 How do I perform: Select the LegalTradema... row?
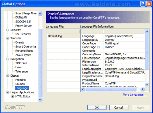(x=113, y=72)
